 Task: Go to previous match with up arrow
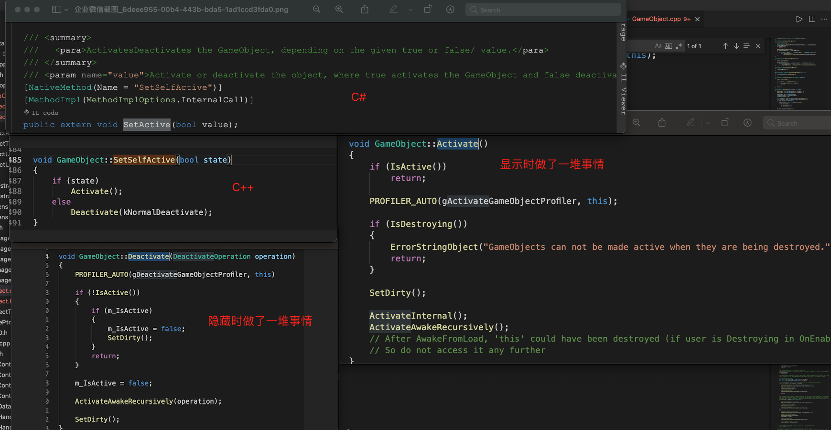click(x=725, y=46)
